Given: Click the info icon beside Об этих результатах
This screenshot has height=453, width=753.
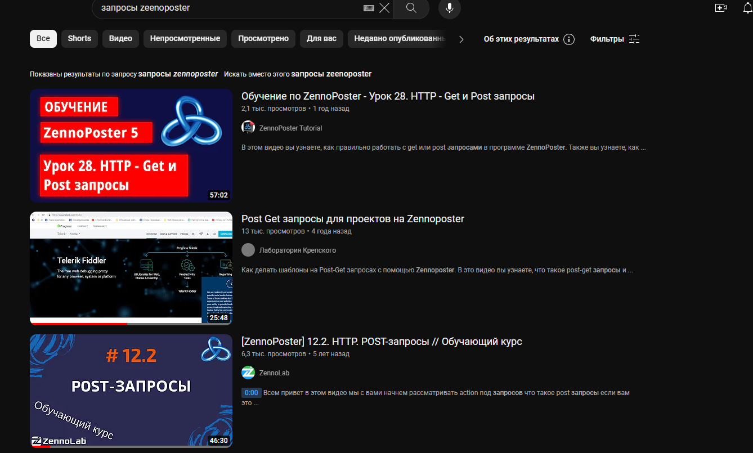Looking at the screenshot, I should pyautogui.click(x=569, y=39).
